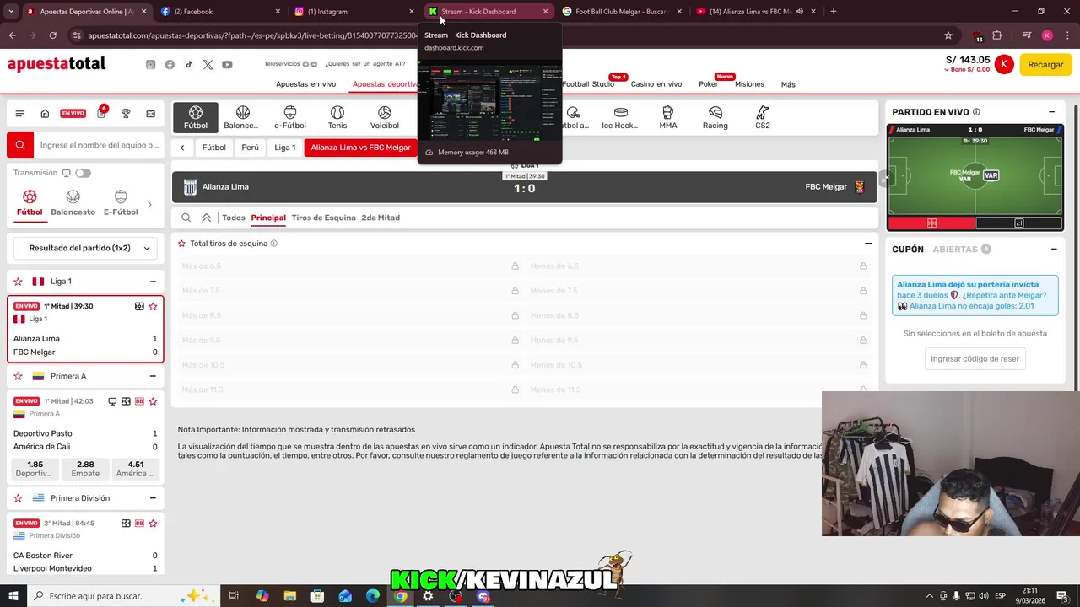This screenshot has height=607, width=1080.
Task: Collapse the CUPÓN panel
Action: (x=1054, y=250)
